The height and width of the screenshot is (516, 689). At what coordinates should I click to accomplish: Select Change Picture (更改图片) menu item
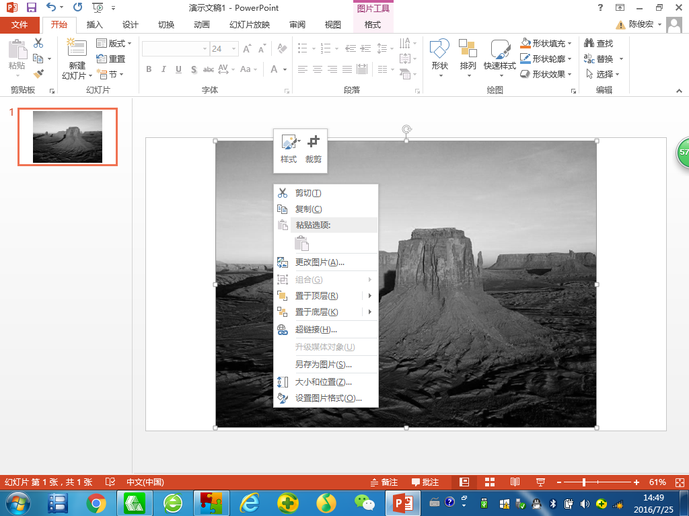pos(326,262)
